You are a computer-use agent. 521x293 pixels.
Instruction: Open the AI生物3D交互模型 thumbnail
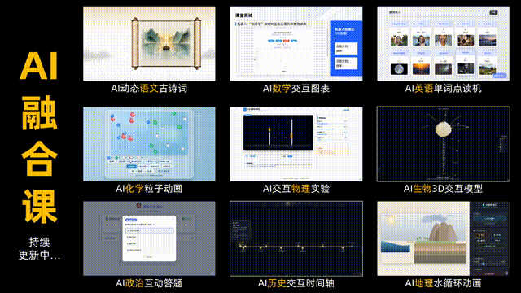point(443,144)
